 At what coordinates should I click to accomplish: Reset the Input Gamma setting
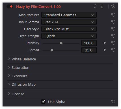[x=113, y=22]
